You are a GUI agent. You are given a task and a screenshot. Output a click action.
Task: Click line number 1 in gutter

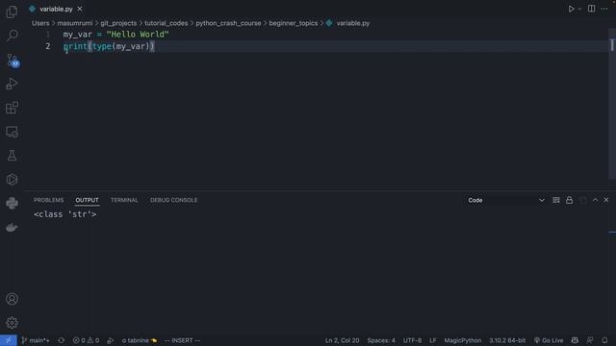[48, 35]
